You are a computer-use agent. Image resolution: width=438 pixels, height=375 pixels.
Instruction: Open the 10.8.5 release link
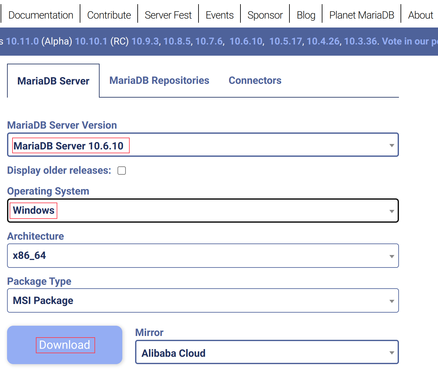pos(177,41)
